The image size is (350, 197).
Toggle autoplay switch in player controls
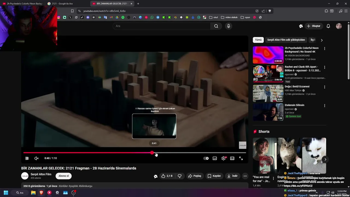[x=206, y=158]
